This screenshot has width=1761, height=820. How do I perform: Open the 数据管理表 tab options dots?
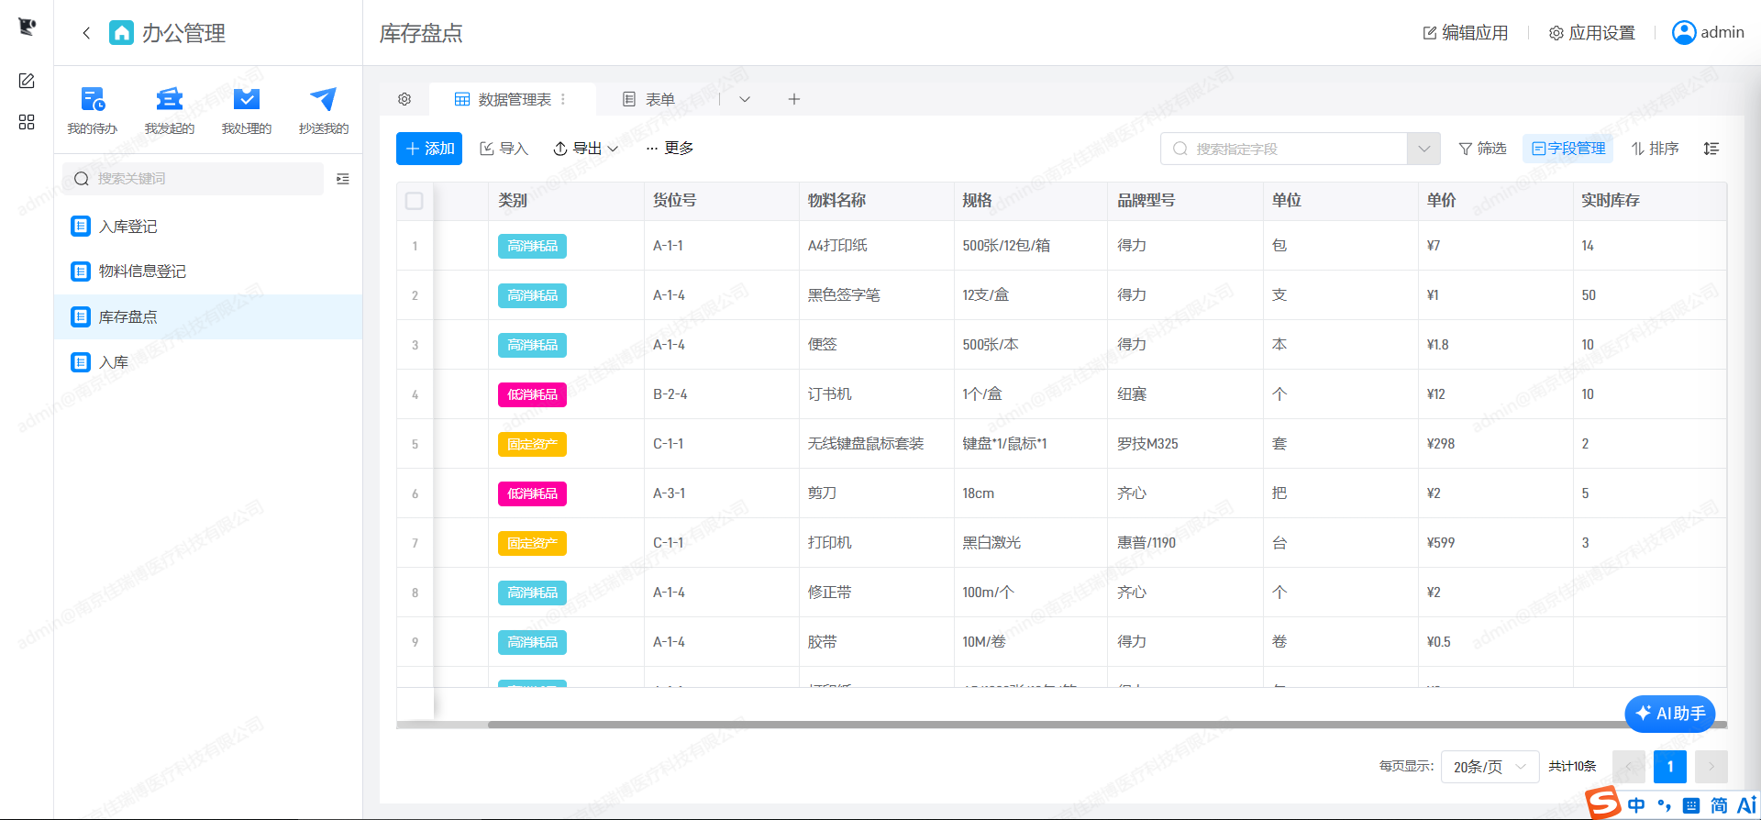pos(563,99)
